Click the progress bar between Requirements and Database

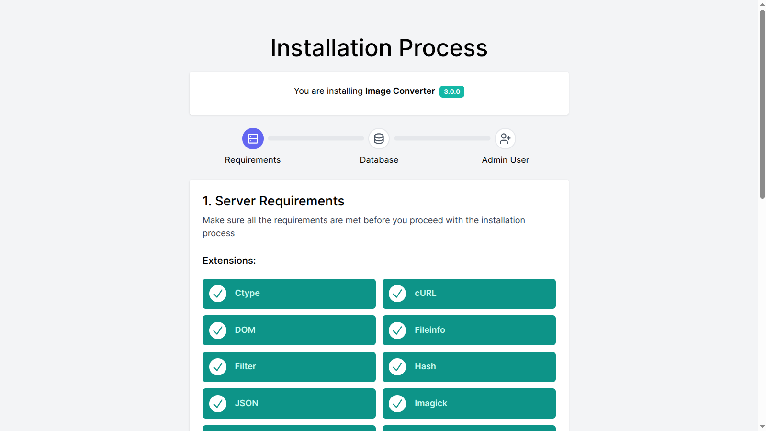pyautogui.click(x=316, y=138)
